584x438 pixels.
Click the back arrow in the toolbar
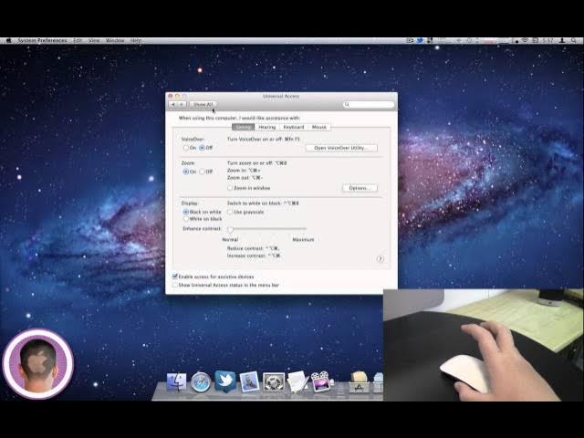click(x=173, y=105)
